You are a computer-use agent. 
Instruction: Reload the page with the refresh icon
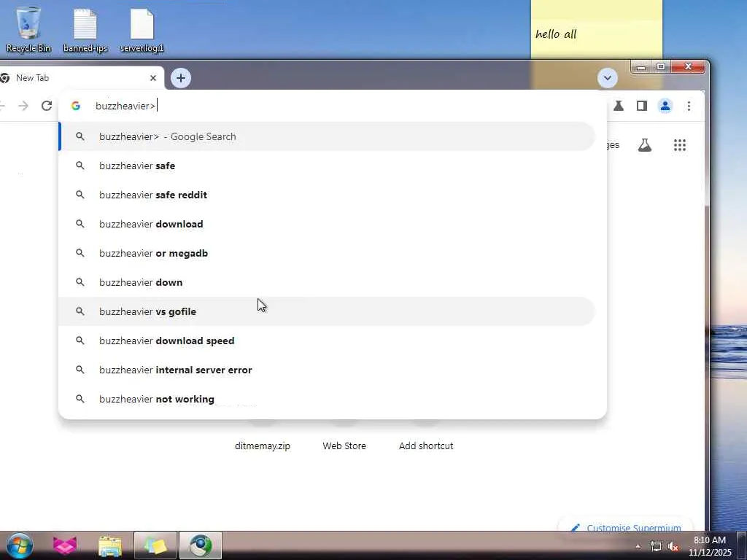(x=47, y=106)
